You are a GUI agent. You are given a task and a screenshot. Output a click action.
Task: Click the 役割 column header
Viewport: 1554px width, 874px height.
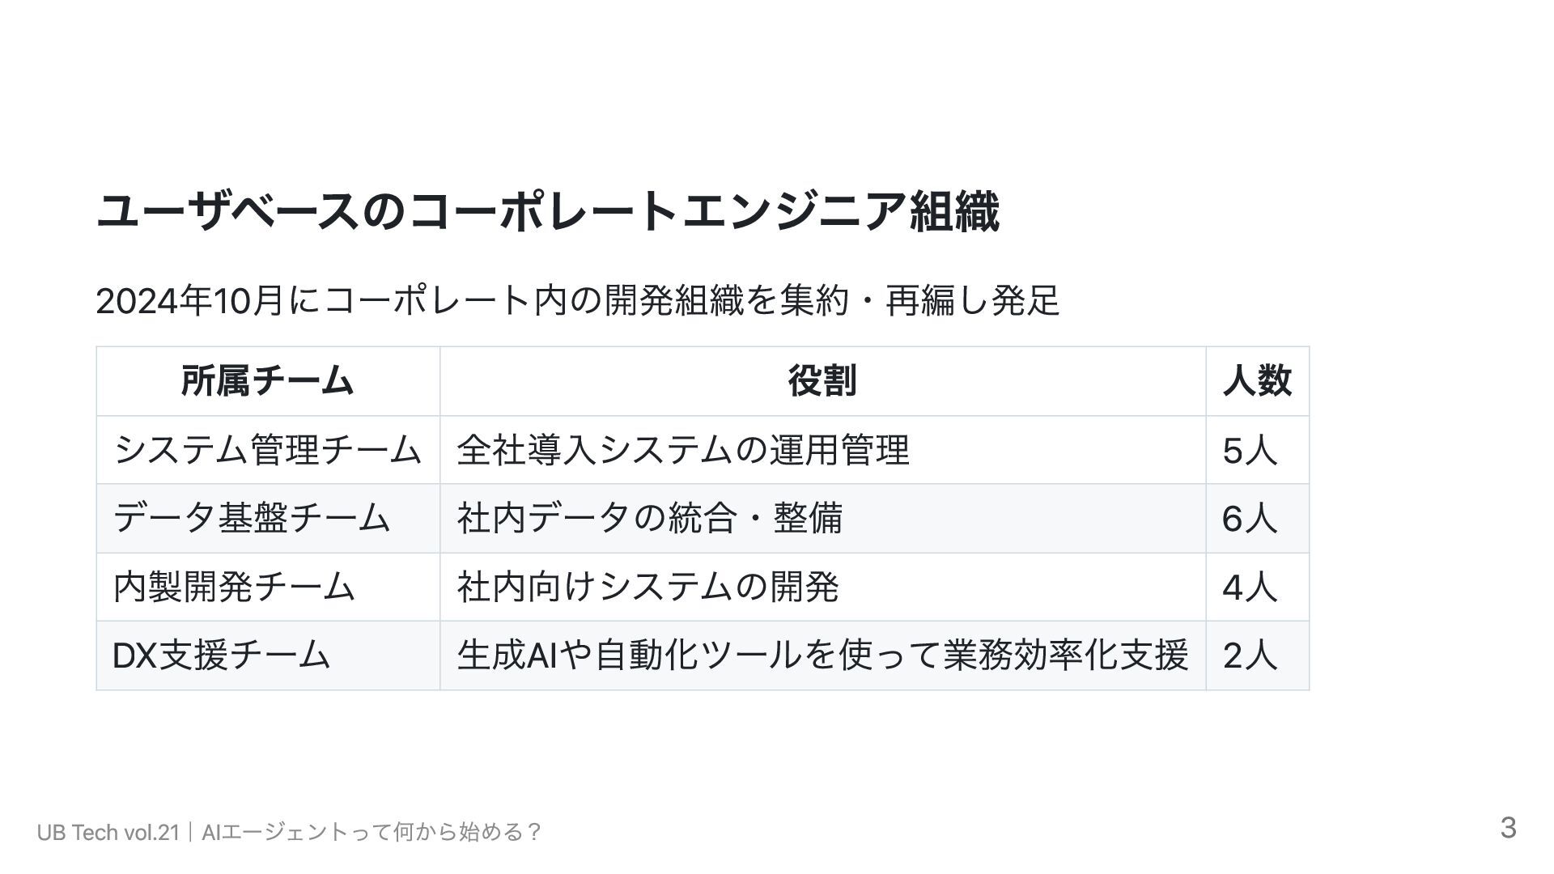[823, 381]
